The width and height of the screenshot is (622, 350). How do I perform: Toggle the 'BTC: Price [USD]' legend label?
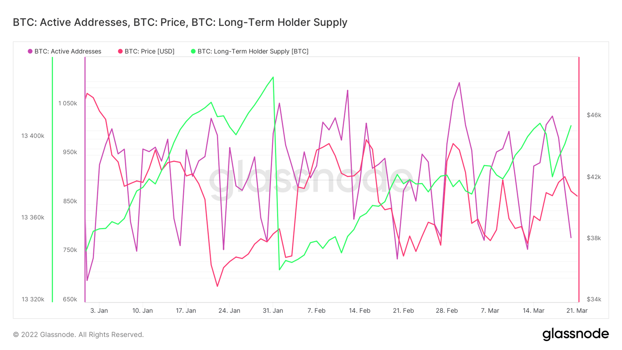pyautogui.click(x=149, y=51)
